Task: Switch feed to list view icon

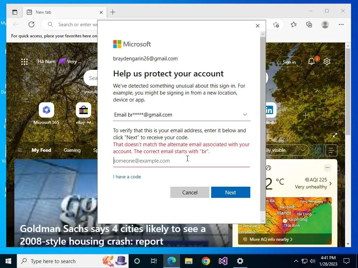Action: pyautogui.click(x=331, y=150)
